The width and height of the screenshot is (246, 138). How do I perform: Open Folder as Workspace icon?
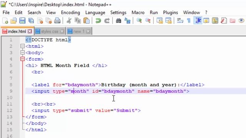(233, 21)
